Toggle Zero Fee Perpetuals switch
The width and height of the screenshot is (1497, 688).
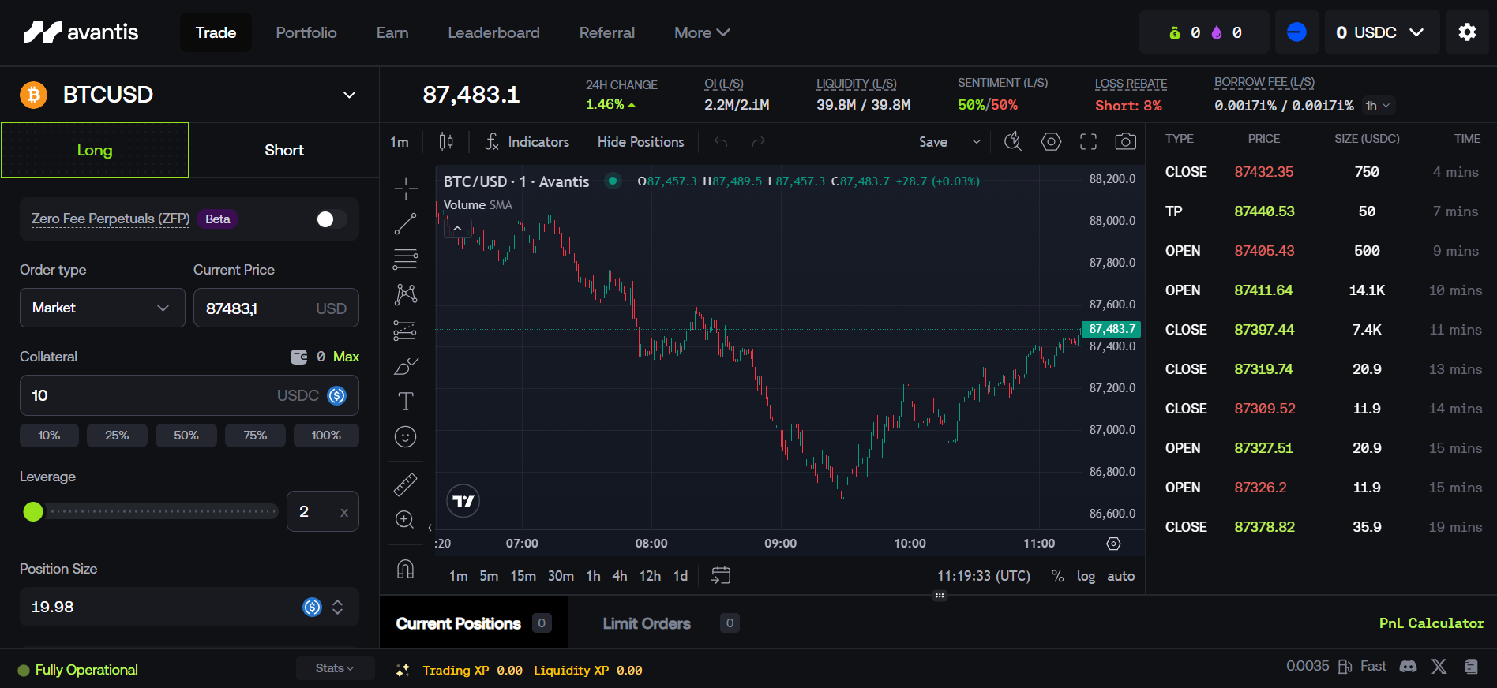[331, 219]
